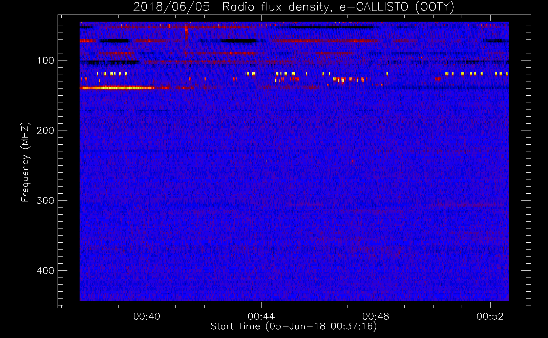The image size is (548, 338).
Task: Click the 00:52 time tick label
Action: point(490,317)
